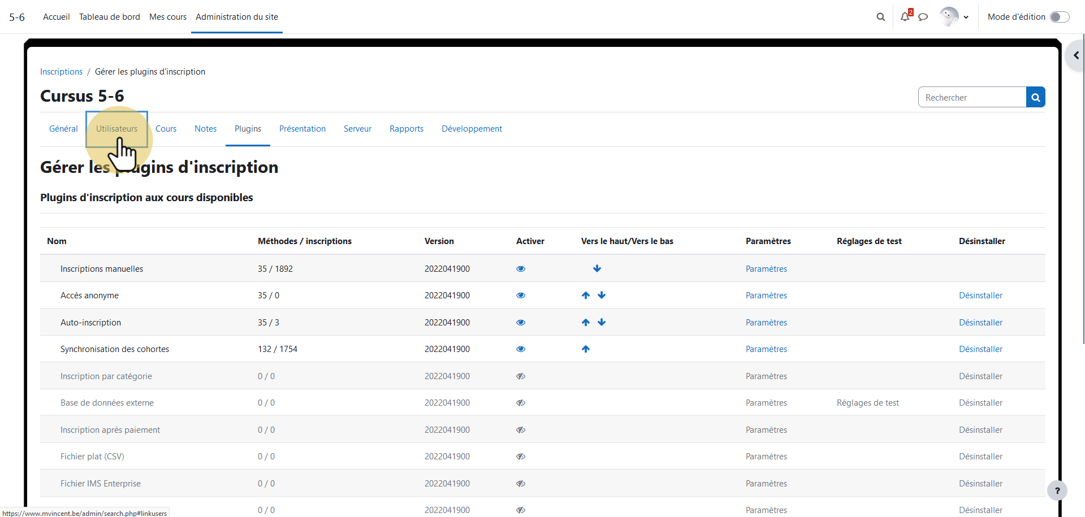Select the '132 / 1754' cell
The image size is (1085, 517).
coord(278,349)
